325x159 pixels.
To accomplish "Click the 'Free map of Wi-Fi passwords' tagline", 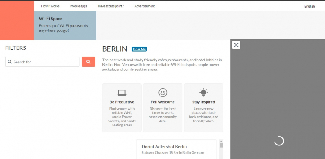I will [x=63, y=28].
